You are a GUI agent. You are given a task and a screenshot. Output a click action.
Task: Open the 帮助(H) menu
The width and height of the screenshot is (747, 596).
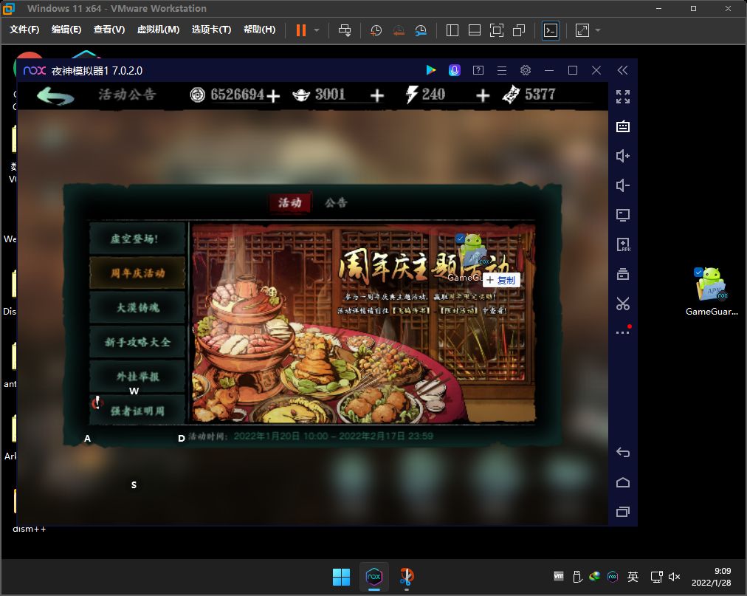(x=260, y=30)
